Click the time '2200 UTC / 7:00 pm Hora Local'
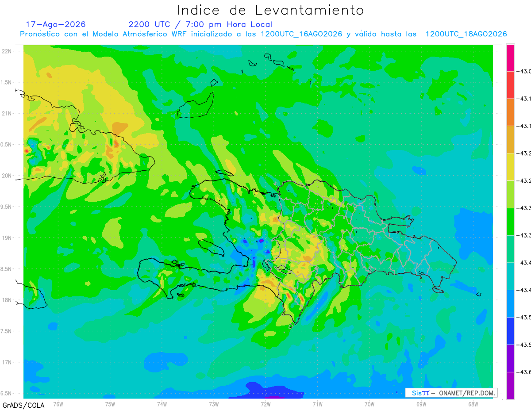Viewport: 531px width, 410px height. (x=200, y=24)
